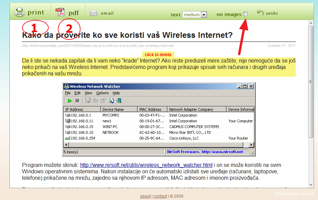The width and height of the screenshot is (318, 200).
Task: Open the nirsoft wireless_network_watcher link
Action: pyautogui.click(x=146, y=165)
